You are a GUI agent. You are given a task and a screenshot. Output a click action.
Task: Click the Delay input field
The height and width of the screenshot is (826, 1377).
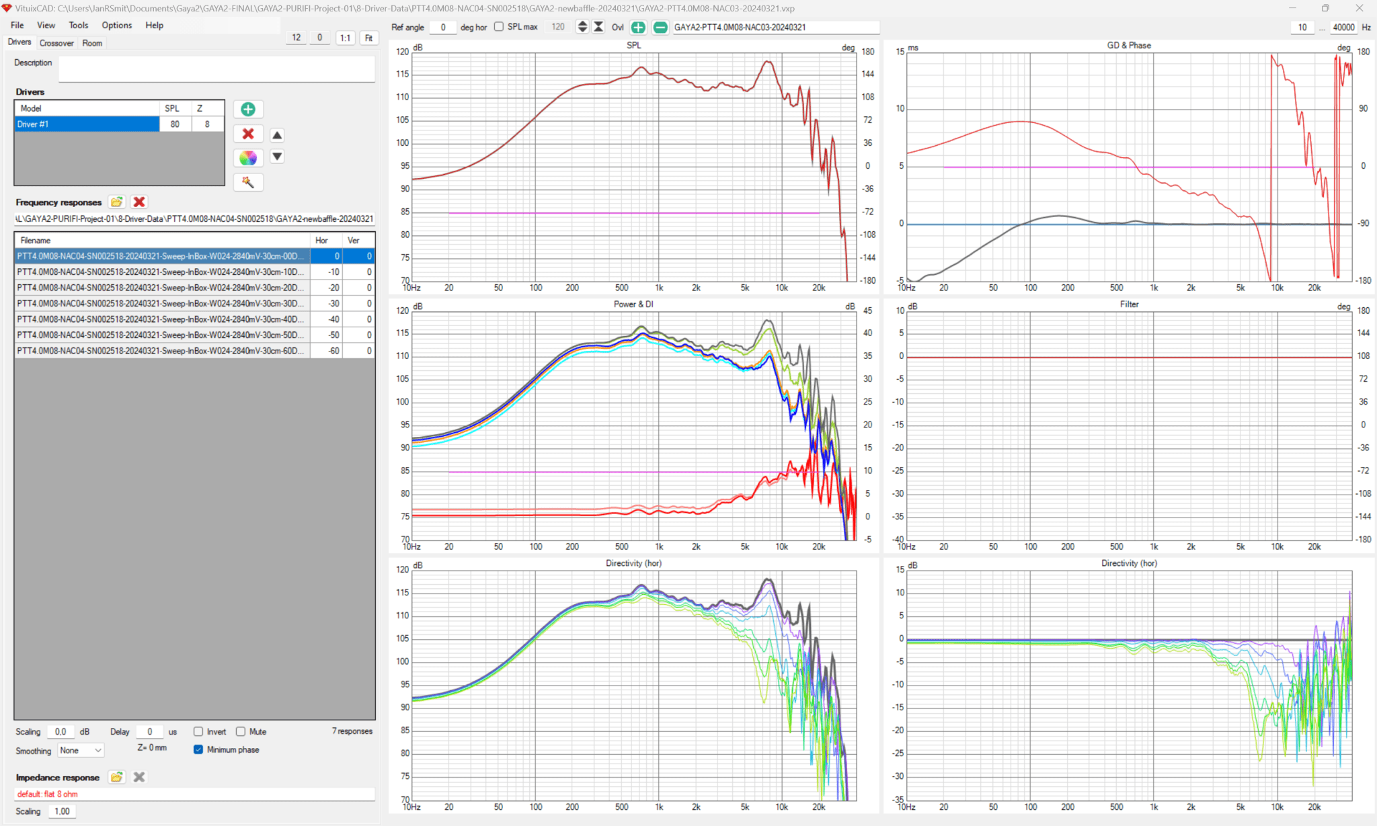point(150,732)
